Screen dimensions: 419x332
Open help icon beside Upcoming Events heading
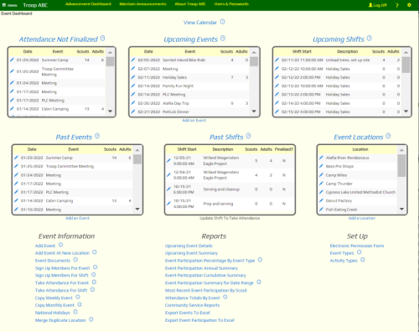point(223,39)
